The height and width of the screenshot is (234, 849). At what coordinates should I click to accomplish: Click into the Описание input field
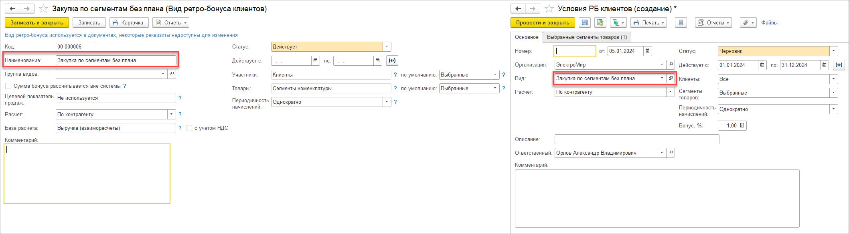pos(636,139)
